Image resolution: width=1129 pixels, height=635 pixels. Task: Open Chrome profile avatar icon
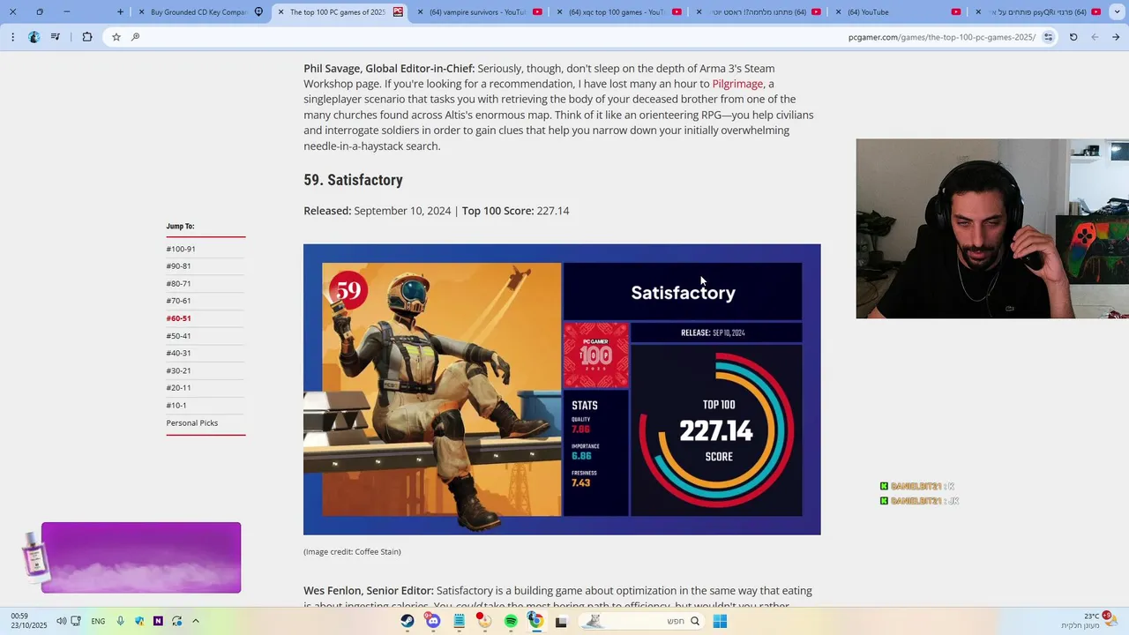click(34, 37)
